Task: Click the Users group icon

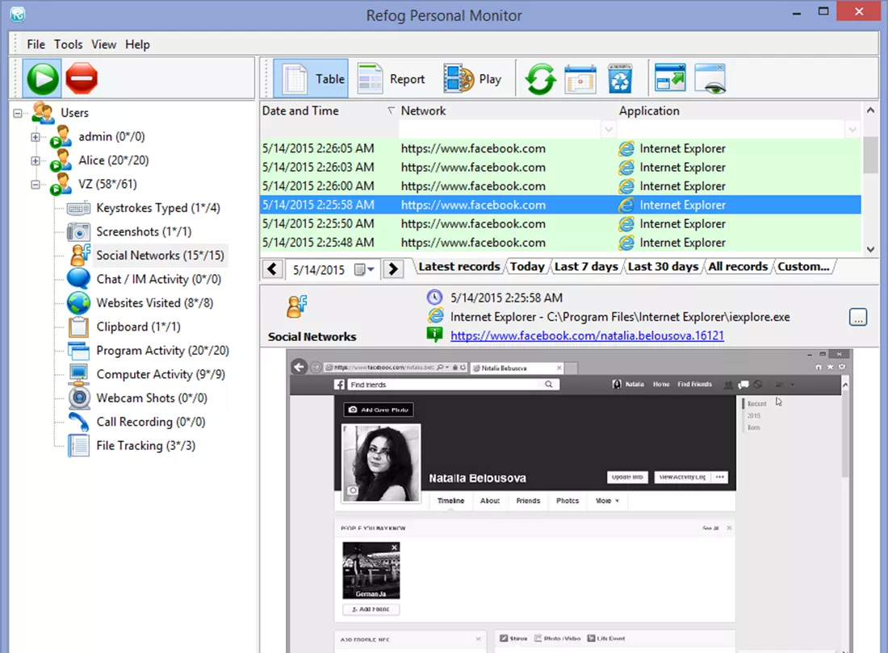Action: 43,113
